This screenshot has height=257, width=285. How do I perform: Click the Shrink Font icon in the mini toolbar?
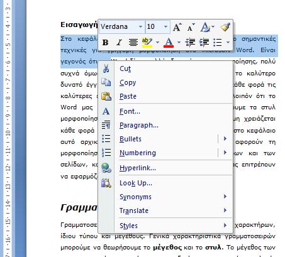pyautogui.click(x=191, y=27)
